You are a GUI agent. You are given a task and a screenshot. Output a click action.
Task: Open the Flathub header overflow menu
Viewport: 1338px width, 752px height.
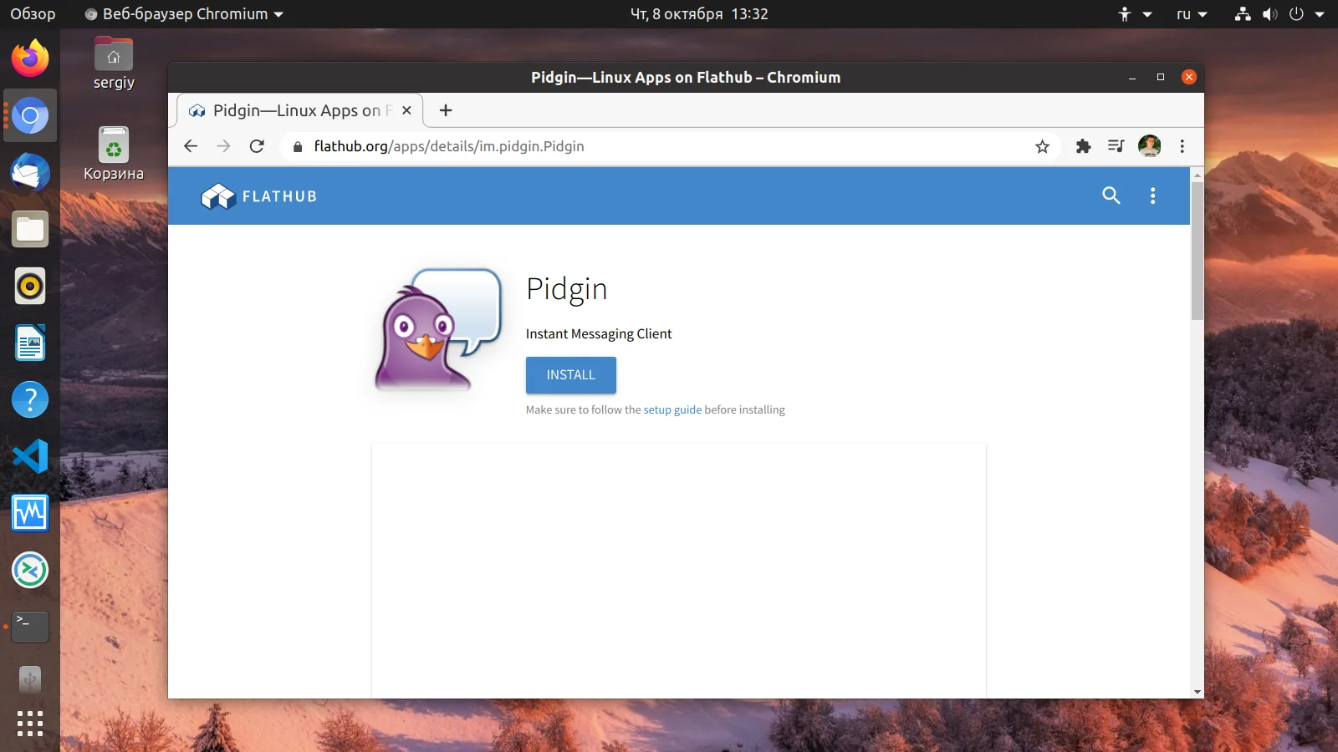[x=1152, y=196]
